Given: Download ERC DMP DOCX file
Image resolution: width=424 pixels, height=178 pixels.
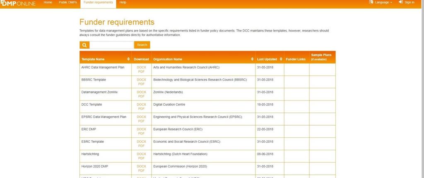Looking at the screenshot, I should pyautogui.click(x=141, y=129).
